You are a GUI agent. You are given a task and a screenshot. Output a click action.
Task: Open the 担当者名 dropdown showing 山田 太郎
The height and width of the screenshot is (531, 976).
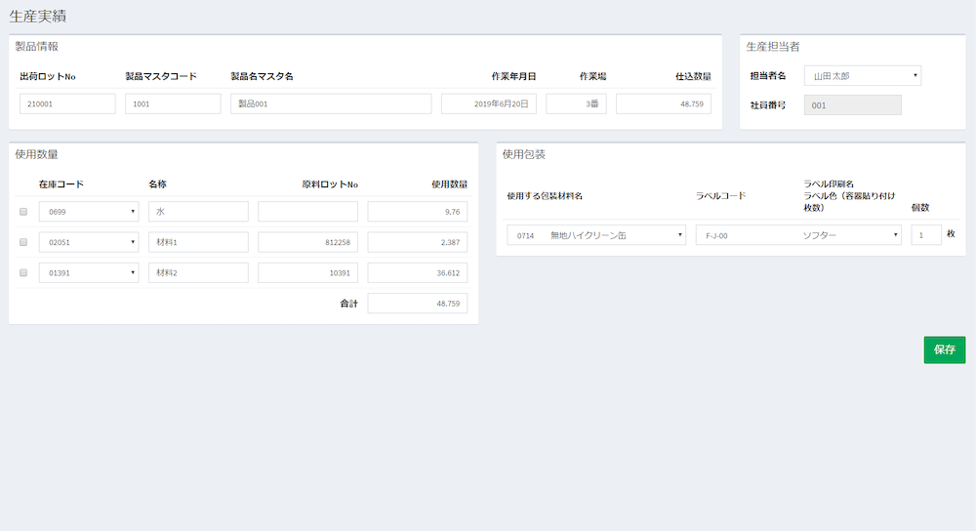(862, 75)
